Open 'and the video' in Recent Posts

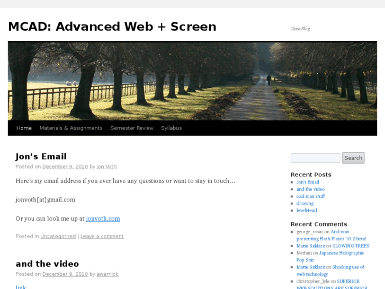310,189
